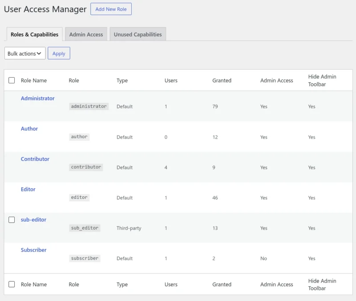Viewport: 356px width, 301px height.
Task: Click the 'subscriber' role slug
Action: tap(85, 258)
